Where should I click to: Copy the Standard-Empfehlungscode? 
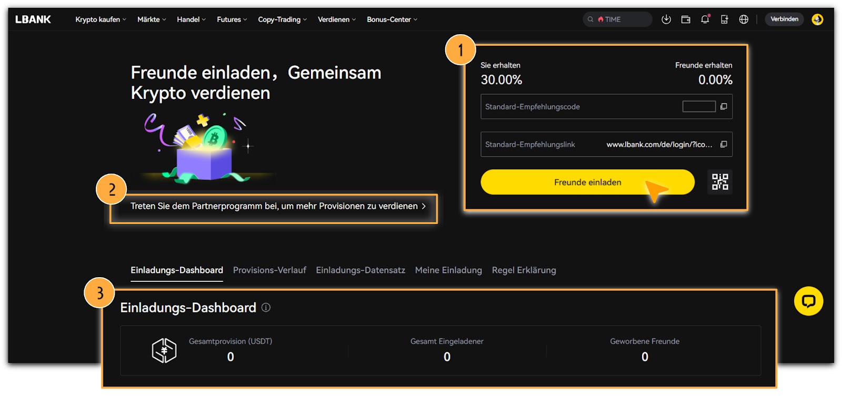(x=724, y=107)
